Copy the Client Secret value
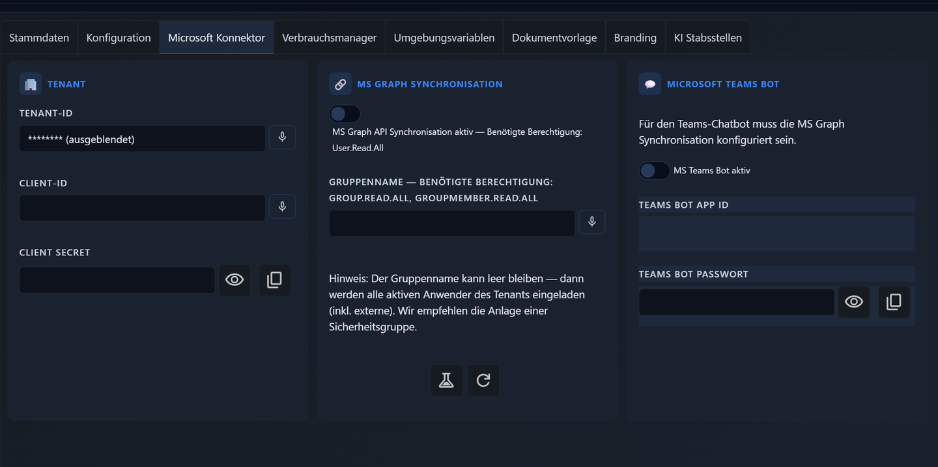 (275, 280)
